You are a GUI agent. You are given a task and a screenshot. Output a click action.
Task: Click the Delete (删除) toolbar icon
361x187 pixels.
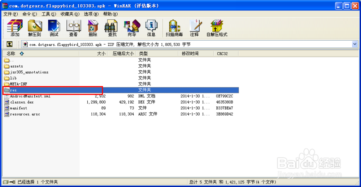click(x=93, y=28)
